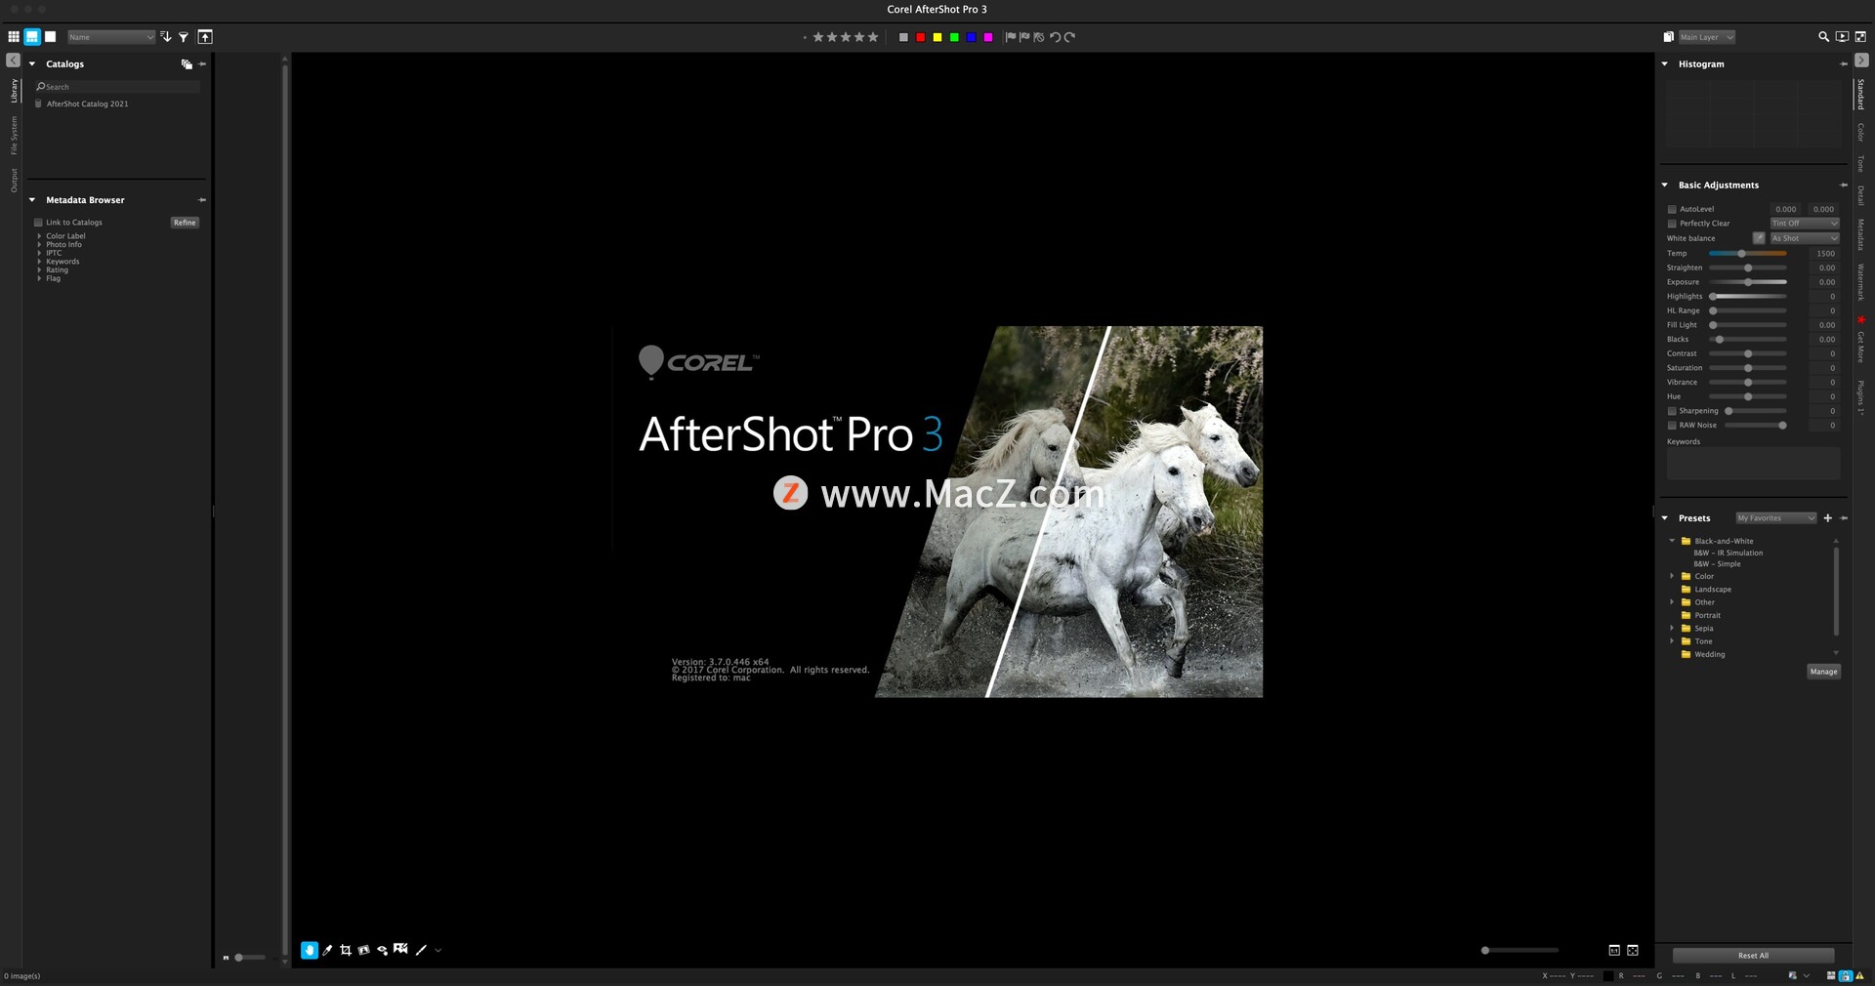
Task: Collapse the right panel with arrow button
Action: [1861, 61]
